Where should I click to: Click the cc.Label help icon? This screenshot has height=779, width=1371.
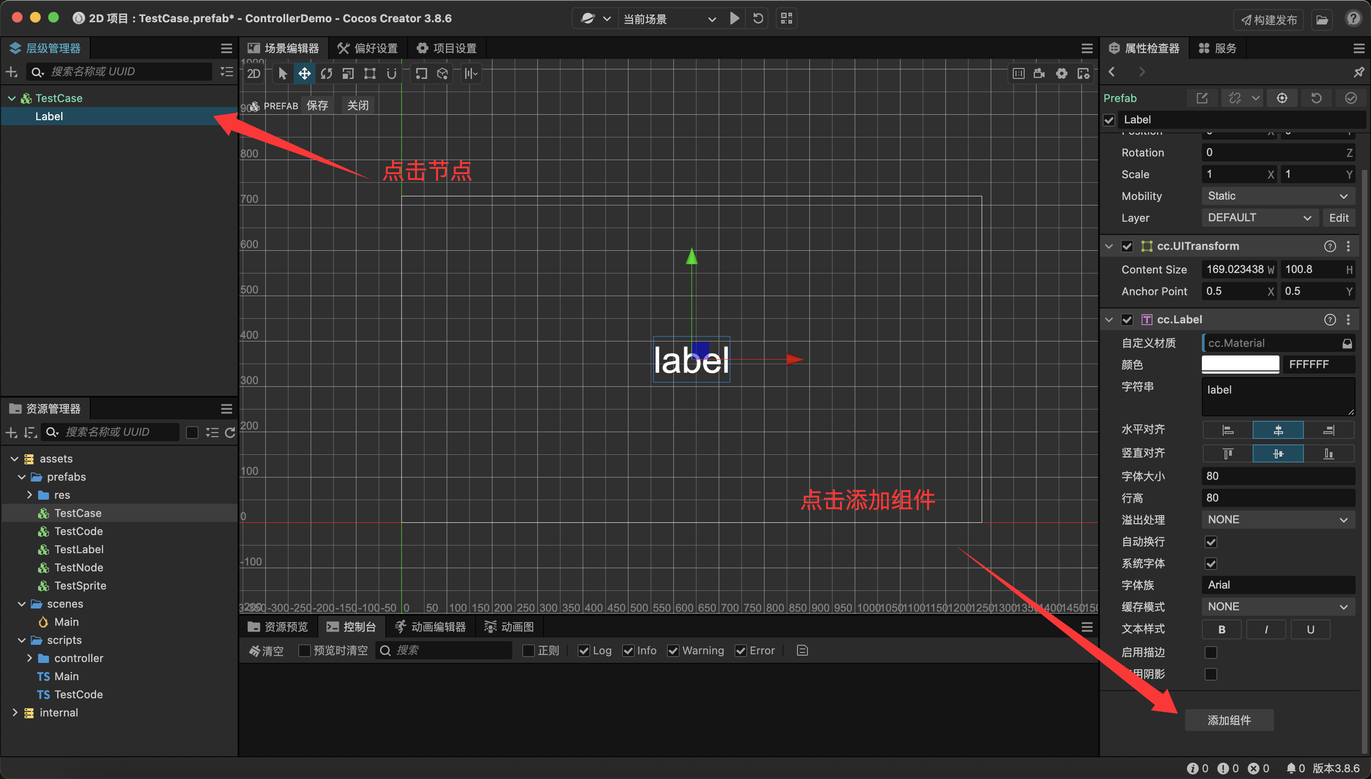pos(1329,320)
